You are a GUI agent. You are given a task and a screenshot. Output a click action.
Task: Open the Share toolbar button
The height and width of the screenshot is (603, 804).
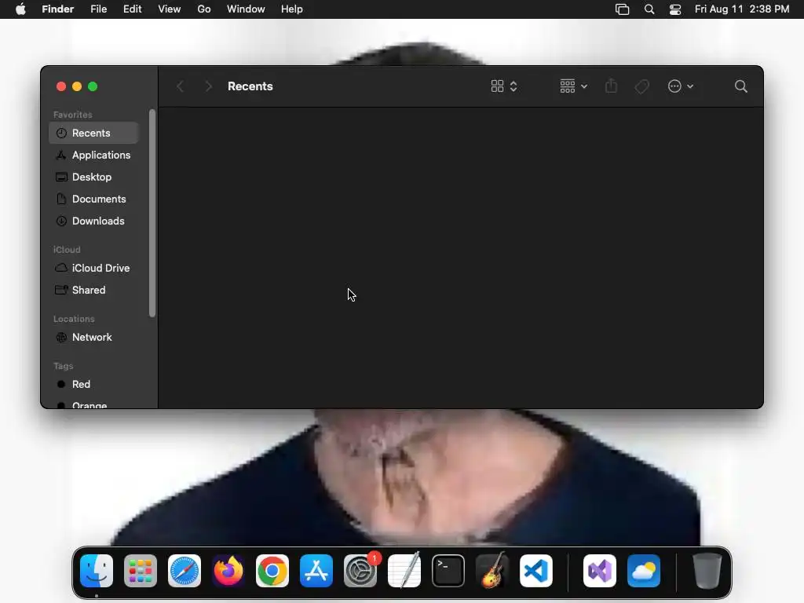[x=611, y=86]
